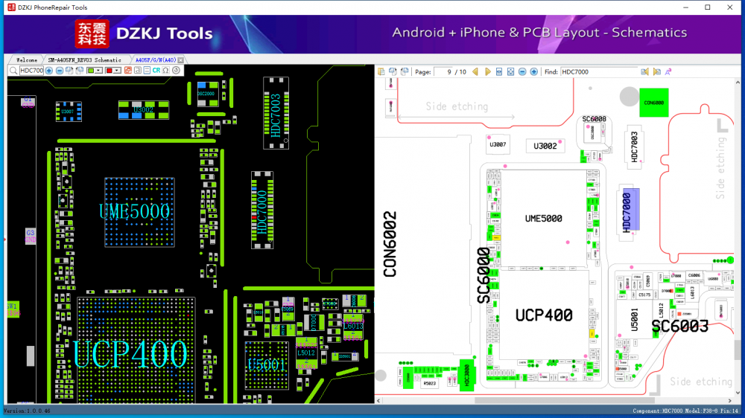Open the red color dropdown
Image resolution: width=745 pixels, height=418 pixels.
(117, 71)
